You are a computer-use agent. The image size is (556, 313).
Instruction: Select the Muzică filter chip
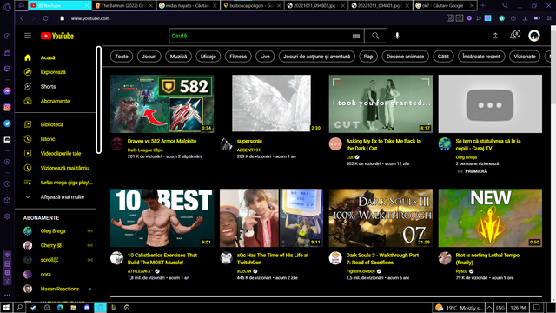(178, 57)
